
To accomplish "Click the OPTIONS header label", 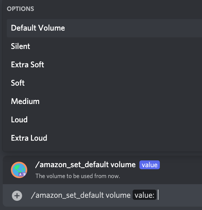I will pos(20,9).
